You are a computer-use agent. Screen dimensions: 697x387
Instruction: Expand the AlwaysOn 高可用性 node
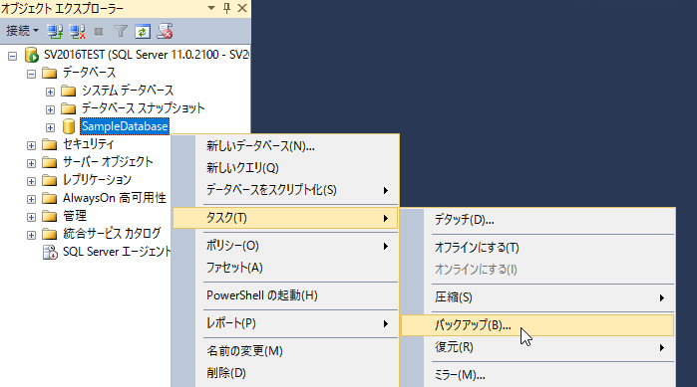pyautogui.click(x=31, y=200)
